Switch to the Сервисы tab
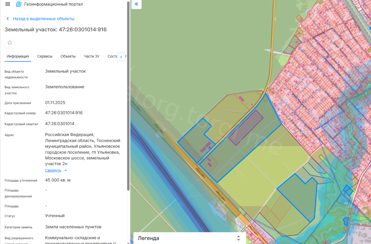Screen dimensions: 371x244 [45, 56]
